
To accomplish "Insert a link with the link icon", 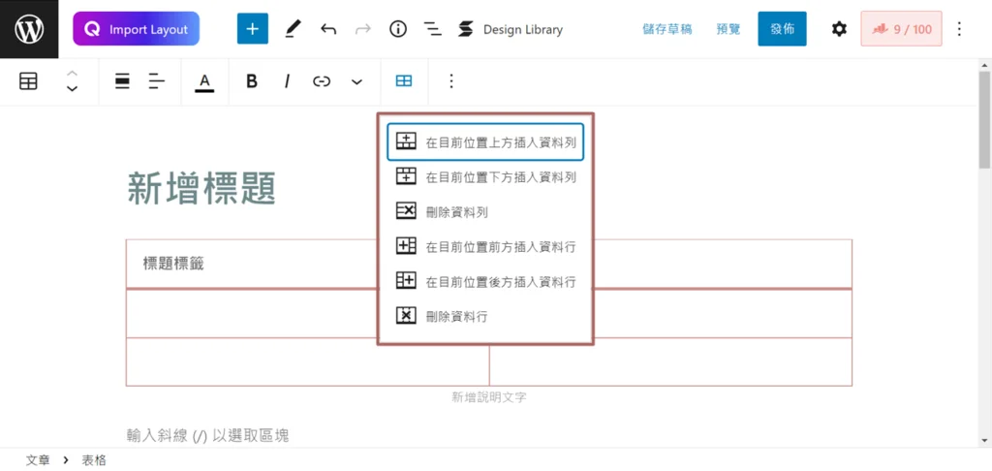I will pos(322,81).
